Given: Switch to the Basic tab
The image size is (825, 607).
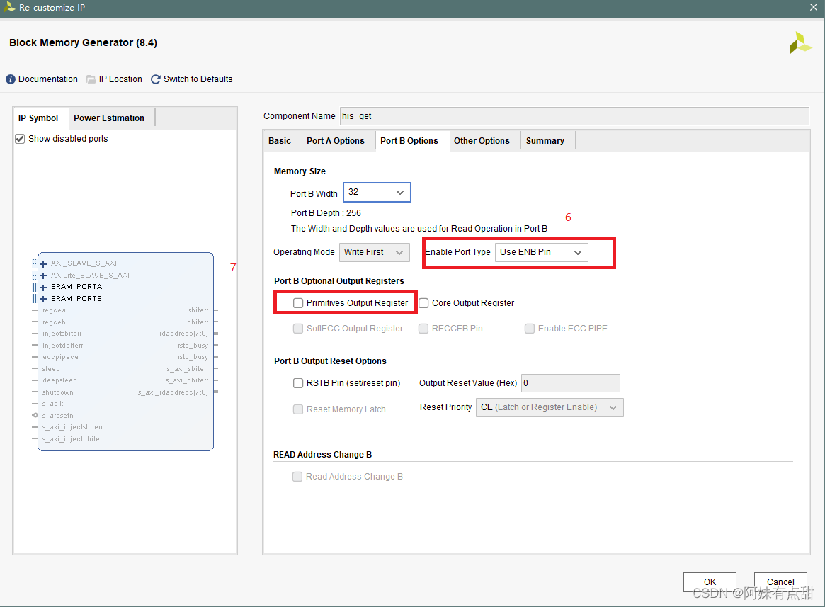Looking at the screenshot, I should pyautogui.click(x=280, y=141).
